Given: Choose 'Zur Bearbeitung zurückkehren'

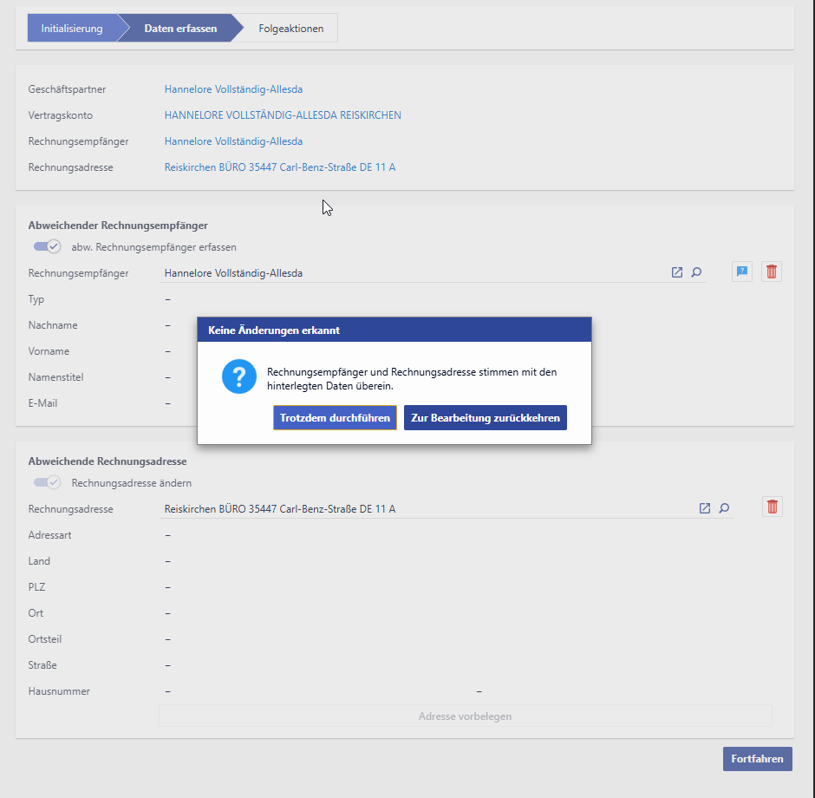Looking at the screenshot, I should (485, 417).
